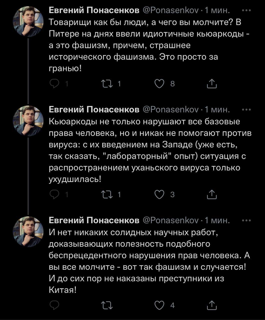
Task: Like the second tweet with 3 likes
Action: point(159,194)
